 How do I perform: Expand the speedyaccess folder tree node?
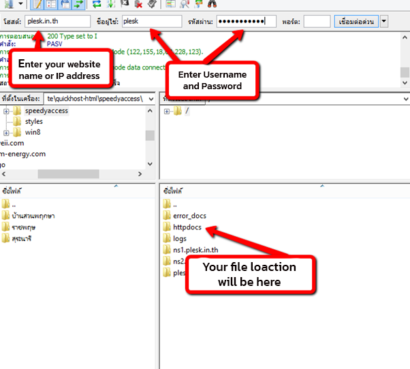click(x=7, y=111)
